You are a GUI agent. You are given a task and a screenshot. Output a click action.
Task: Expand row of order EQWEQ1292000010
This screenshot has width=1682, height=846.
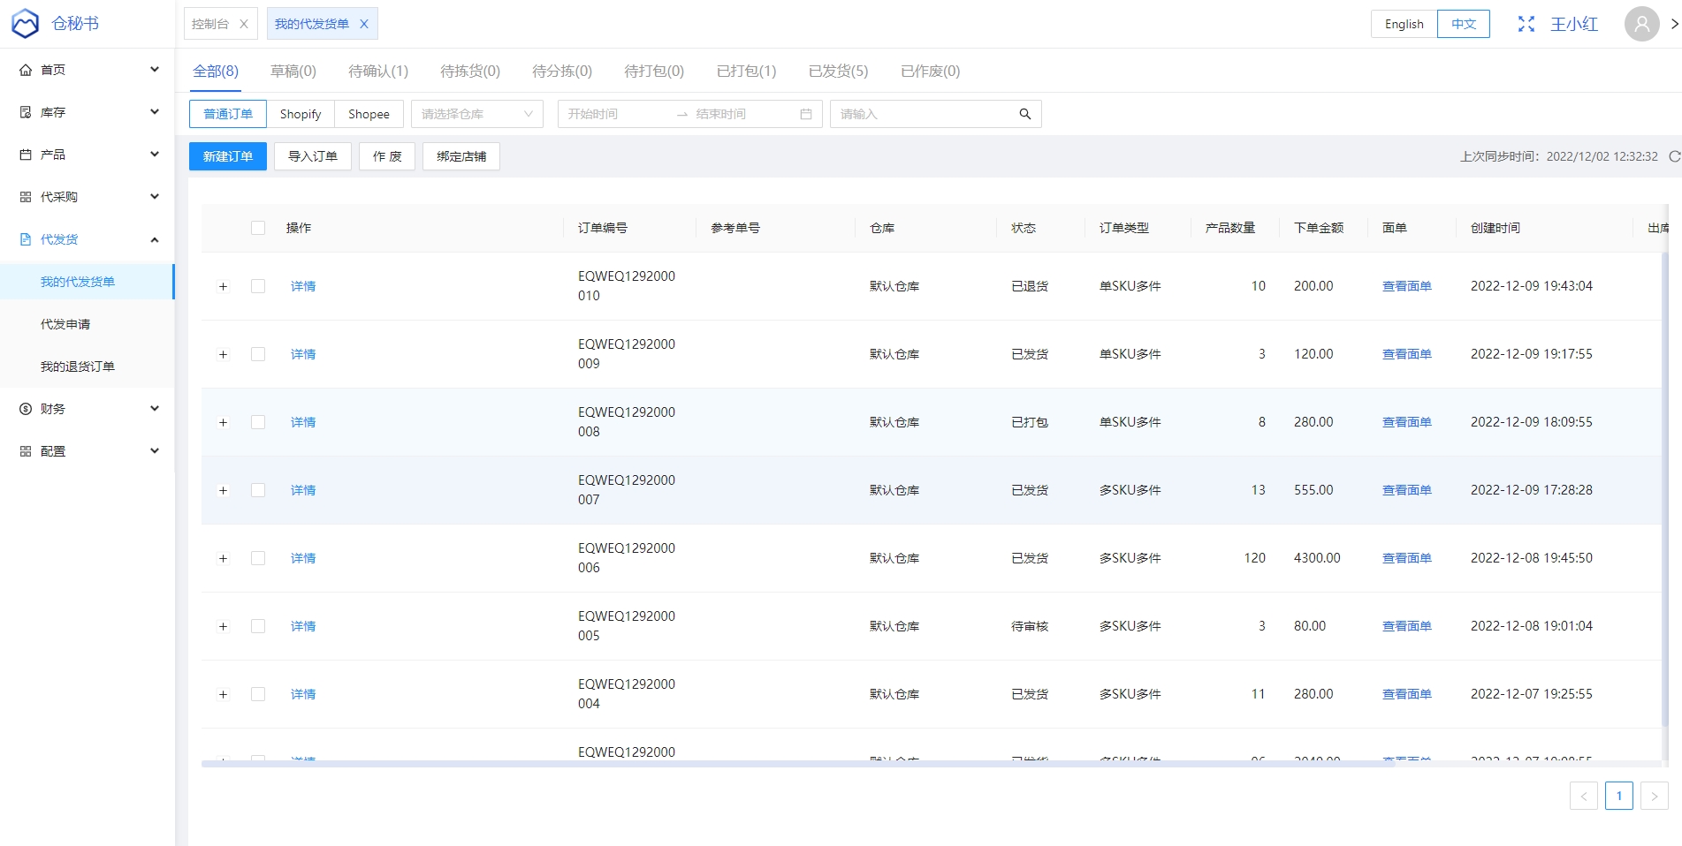(223, 286)
